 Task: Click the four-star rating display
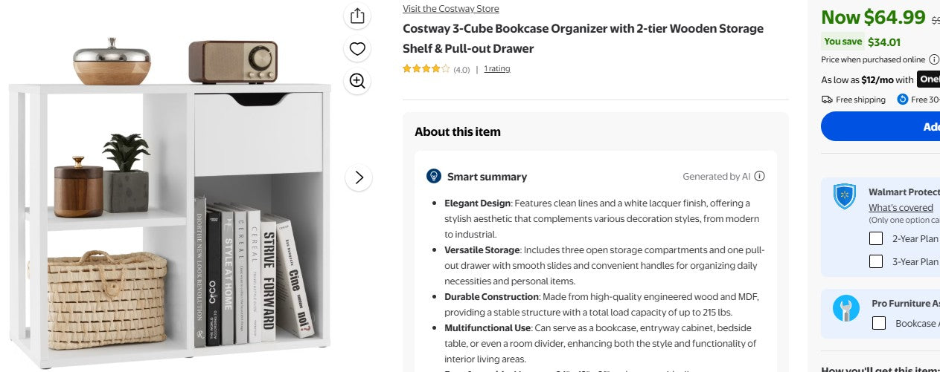[x=426, y=69]
